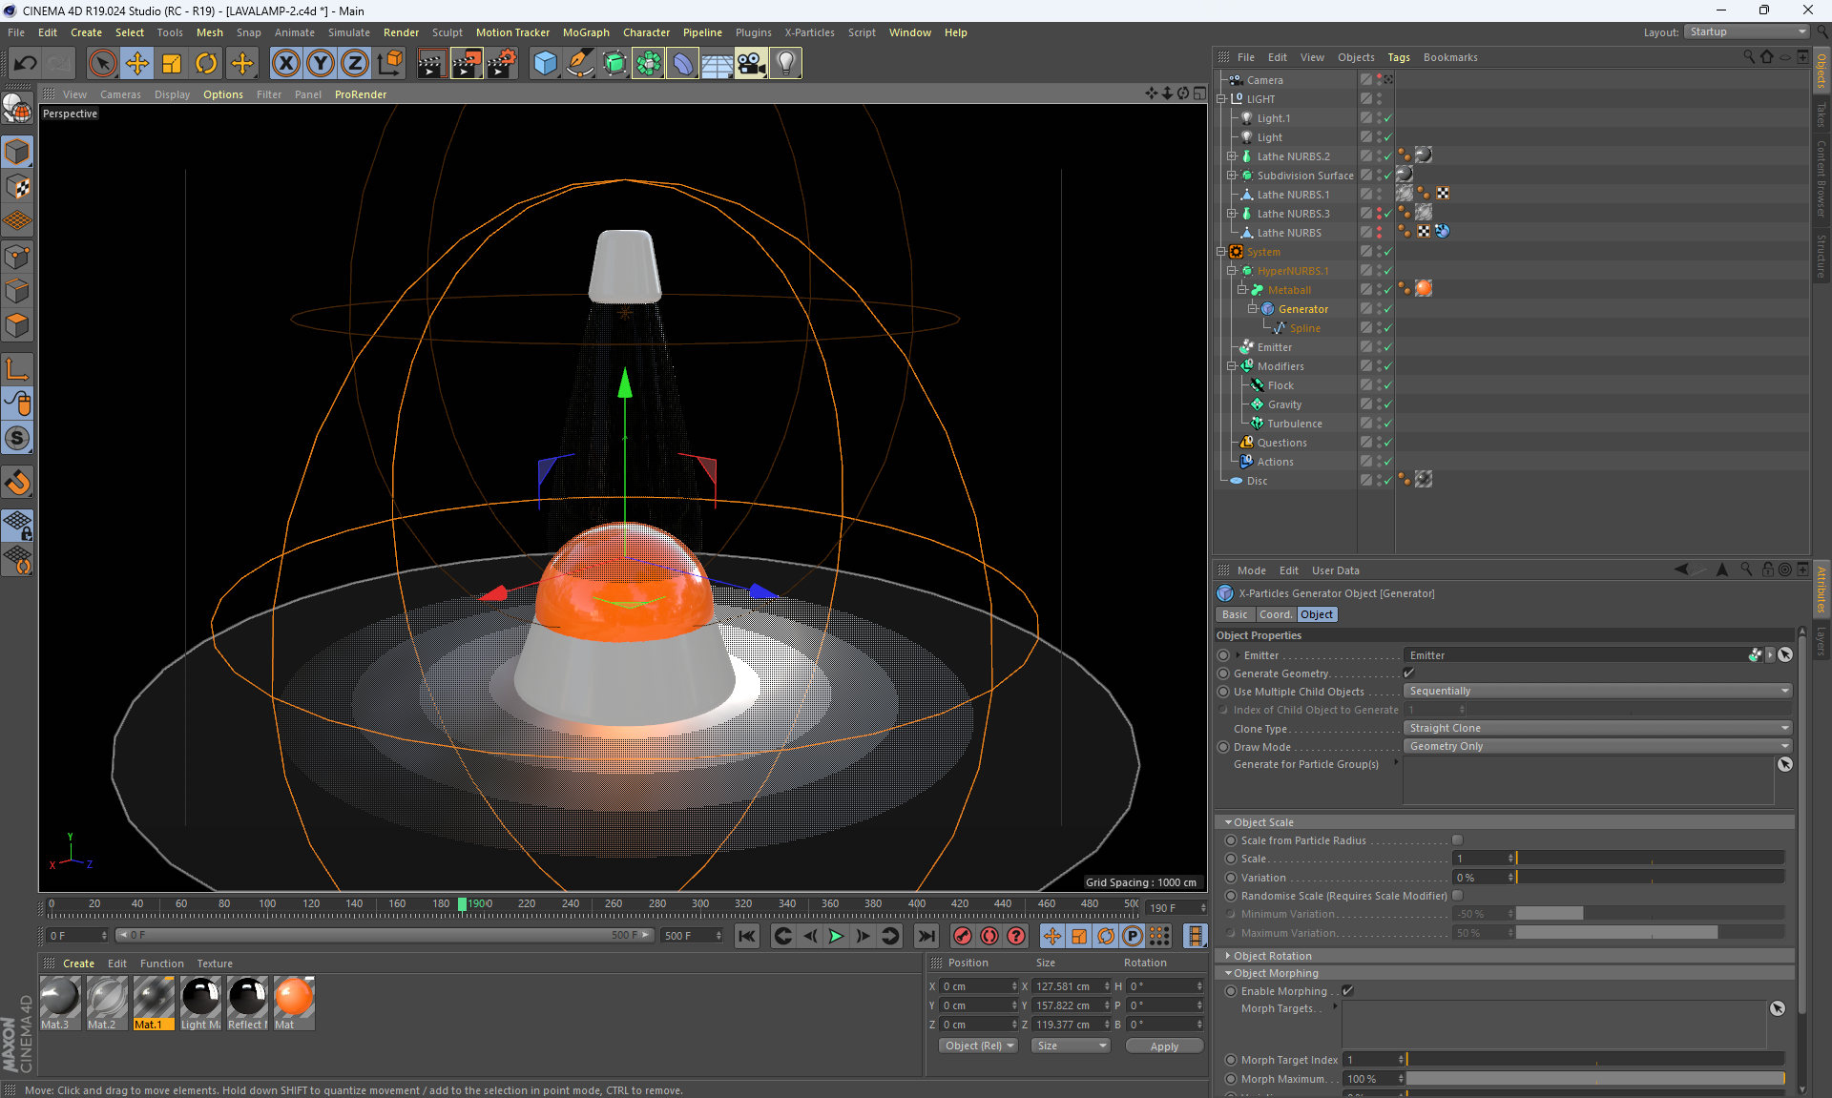Open the Cube primitive object icon
Image resolution: width=1832 pixels, height=1098 pixels.
click(545, 64)
